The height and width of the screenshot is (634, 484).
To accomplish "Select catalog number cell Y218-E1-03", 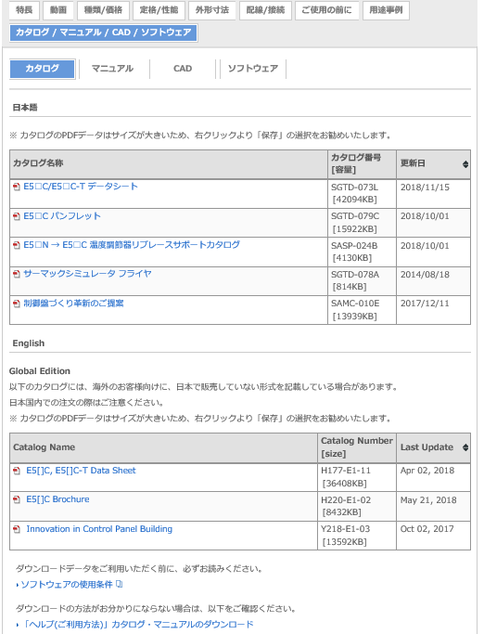I will click(357, 536).
